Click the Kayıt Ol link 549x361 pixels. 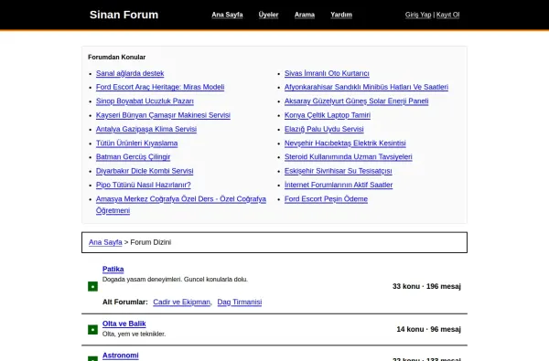click(447, 15)
